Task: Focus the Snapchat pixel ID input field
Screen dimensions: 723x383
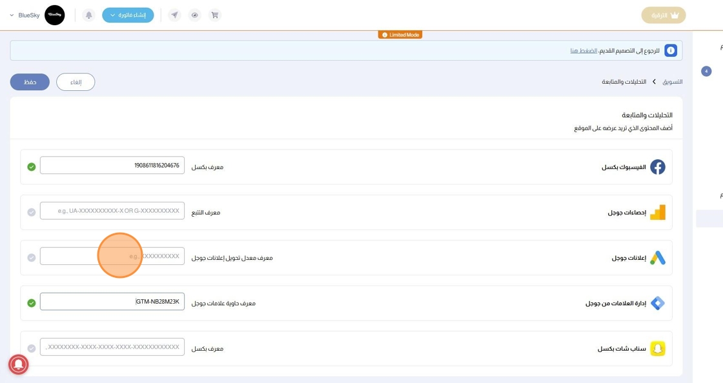Action: tap(112, 347)
